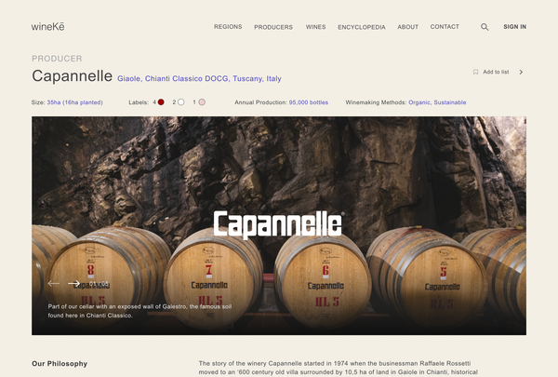Click Add to list
This screenshot has height=377, width=558.
[x=496, y=72]
